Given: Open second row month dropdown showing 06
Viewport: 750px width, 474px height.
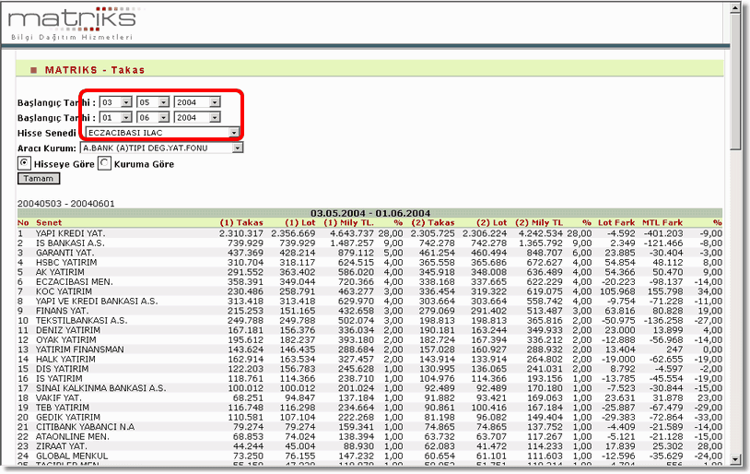Looking at the screenshot, I should tap(153, 117).
